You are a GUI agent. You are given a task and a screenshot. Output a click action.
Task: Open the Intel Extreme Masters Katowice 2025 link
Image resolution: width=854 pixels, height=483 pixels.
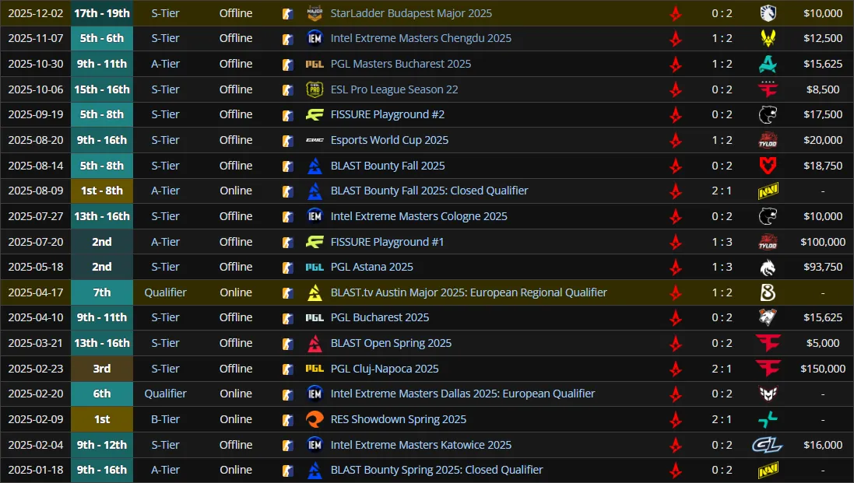pos(421,444)
